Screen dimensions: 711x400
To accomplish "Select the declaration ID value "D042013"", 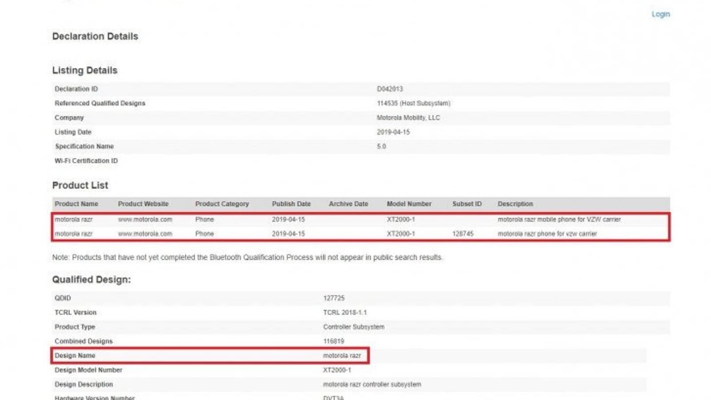I will pyautogui.click(x=390, y=89).
